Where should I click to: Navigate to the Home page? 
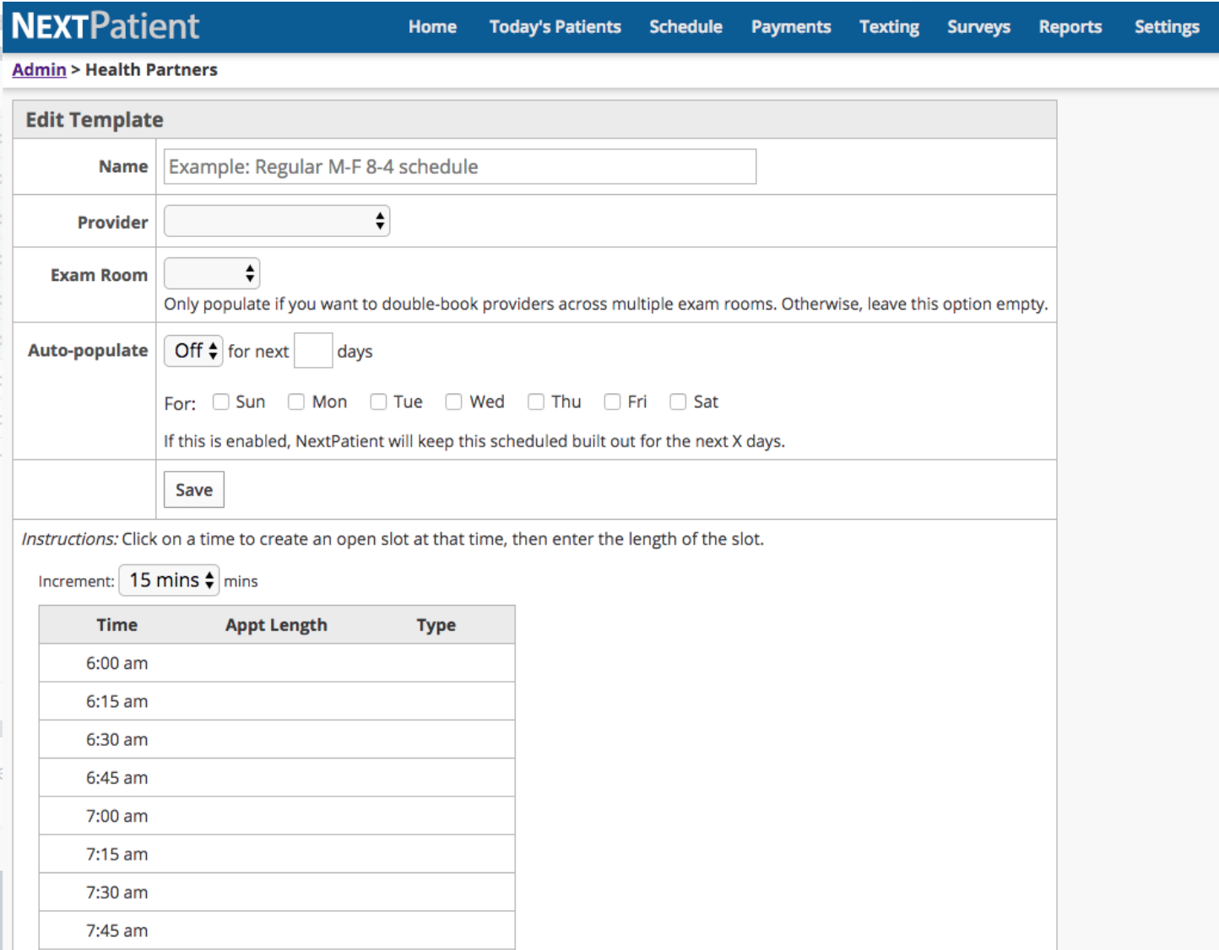431,26
